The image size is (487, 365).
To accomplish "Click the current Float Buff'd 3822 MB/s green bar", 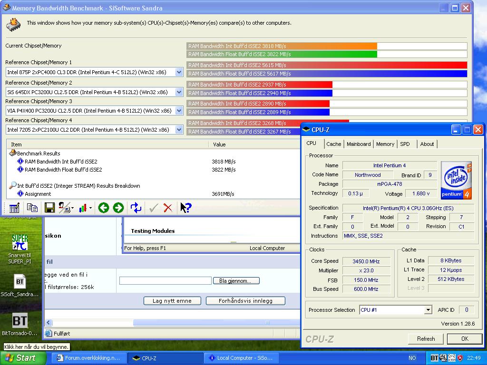I will [x=282, y=54].
